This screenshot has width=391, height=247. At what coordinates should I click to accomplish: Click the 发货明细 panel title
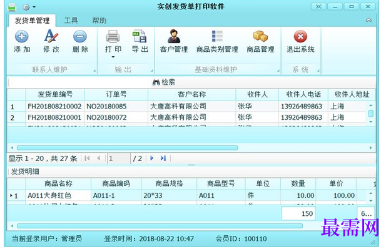[25, 172]
